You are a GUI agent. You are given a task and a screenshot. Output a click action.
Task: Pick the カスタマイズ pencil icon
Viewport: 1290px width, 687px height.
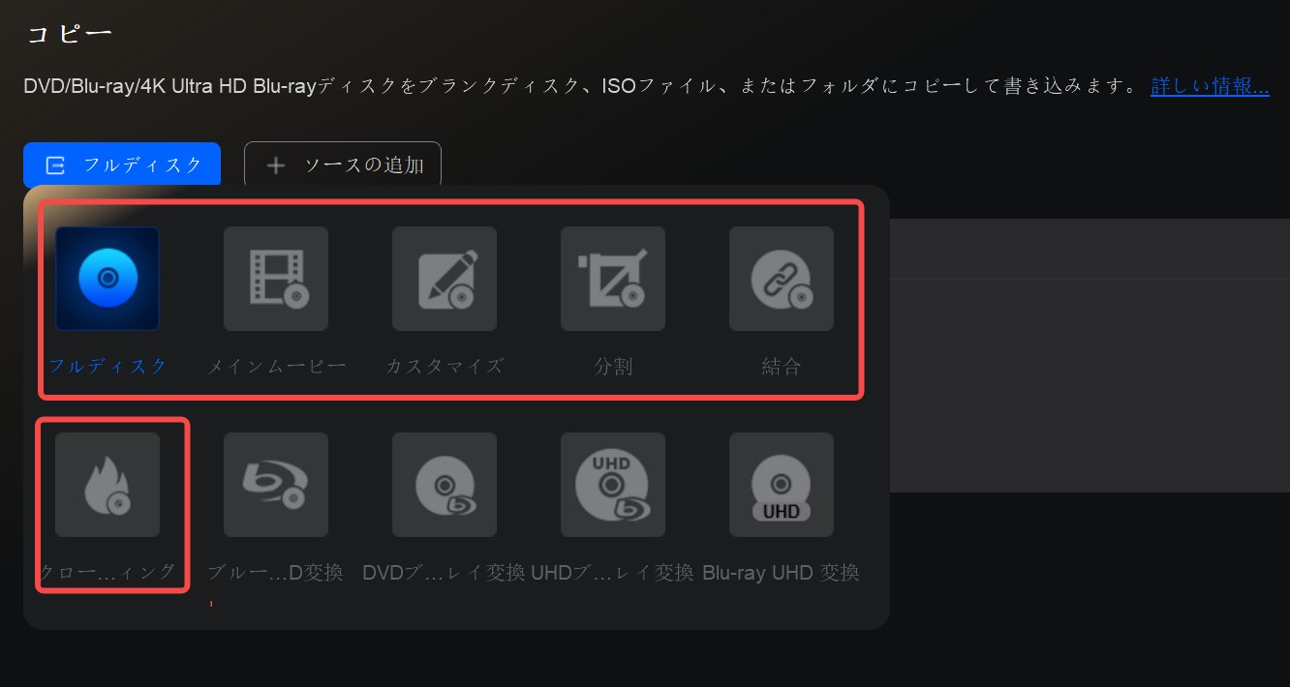click(x=445, y=279)
